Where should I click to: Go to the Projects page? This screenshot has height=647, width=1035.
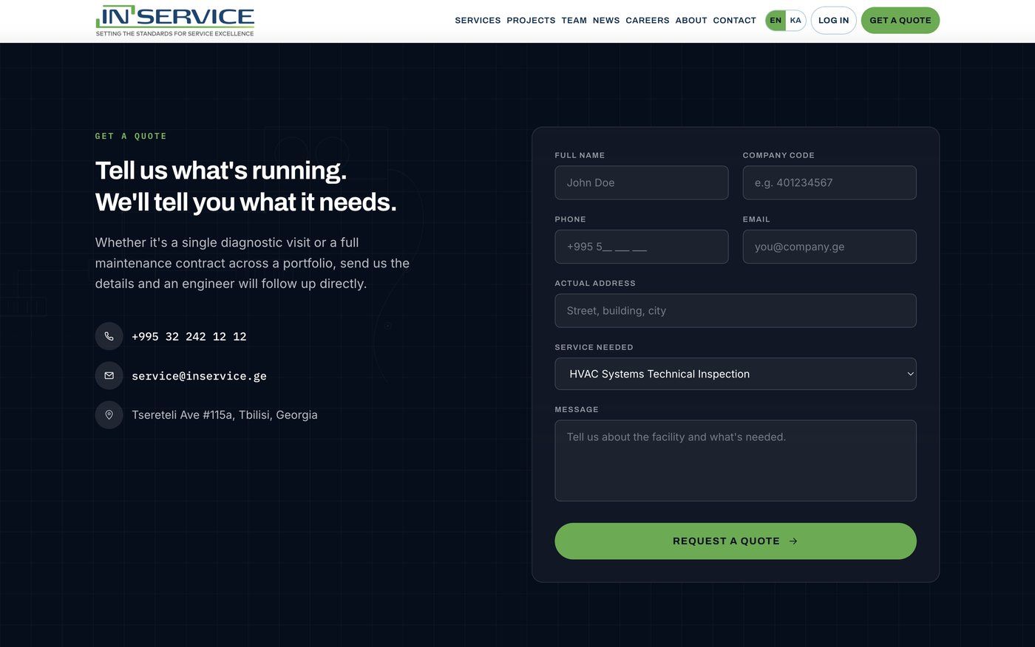(x=531, y=21)
